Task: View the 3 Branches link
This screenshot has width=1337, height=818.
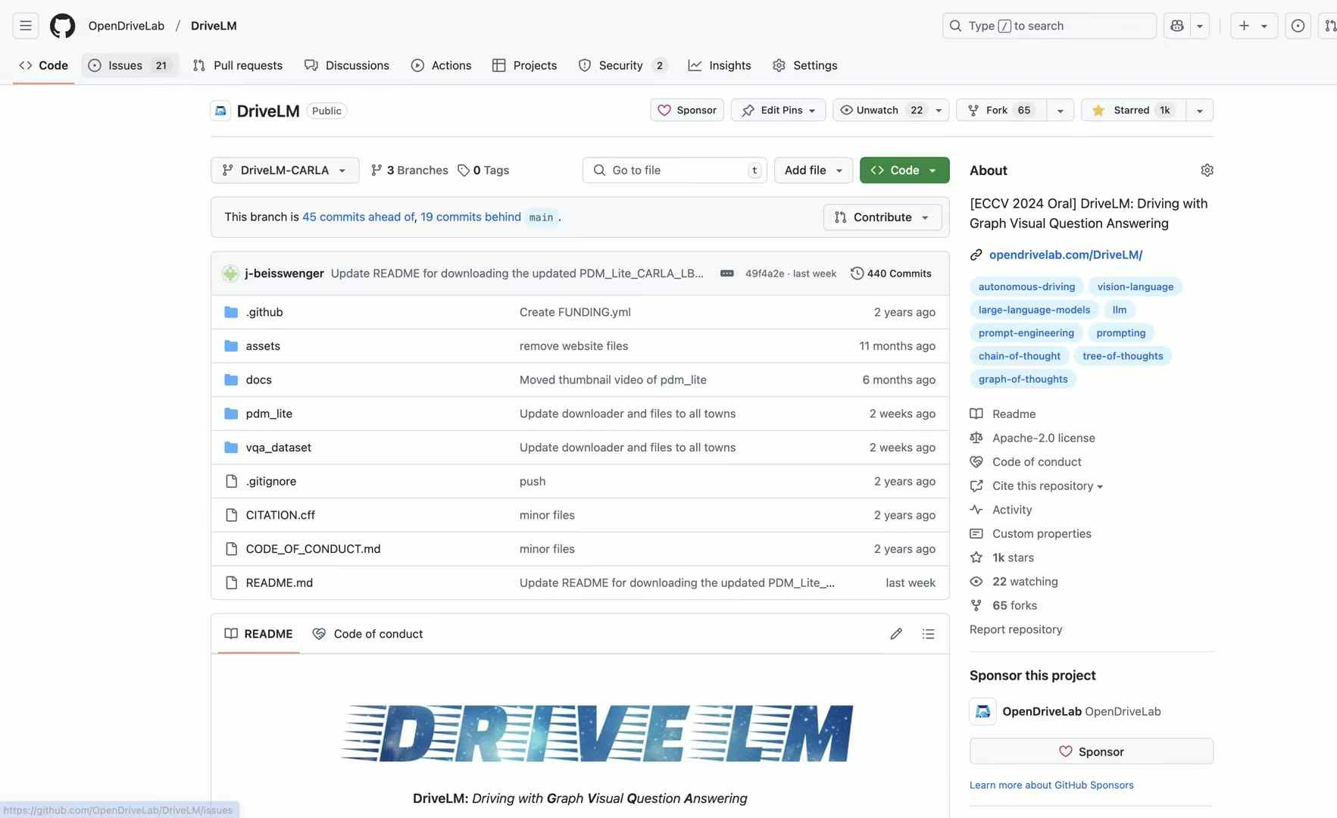Action: coord(409,170)
